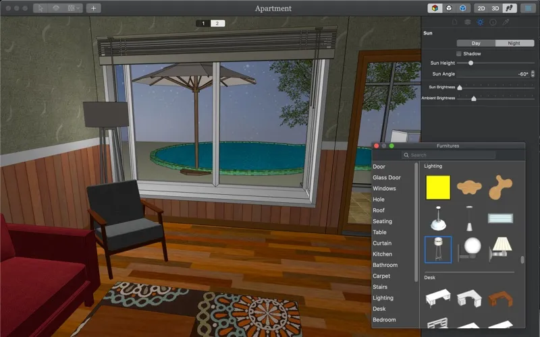
Task: Pick the globe wall sconce lamp
Action: pyautogui.click(x=469, y=249)
